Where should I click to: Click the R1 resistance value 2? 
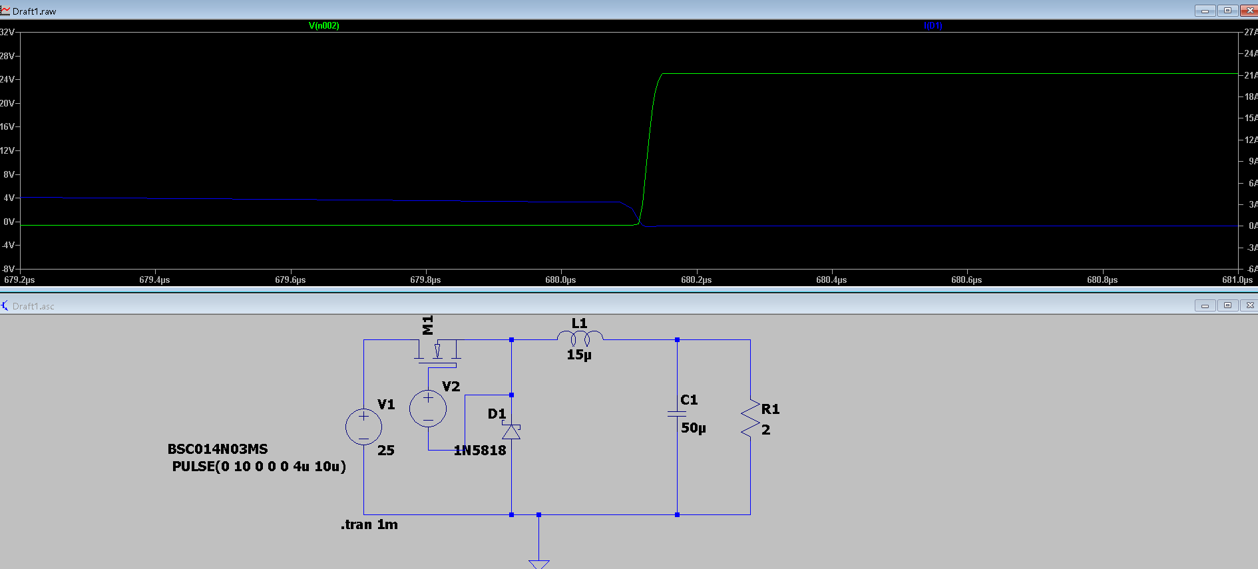[766, 430]
